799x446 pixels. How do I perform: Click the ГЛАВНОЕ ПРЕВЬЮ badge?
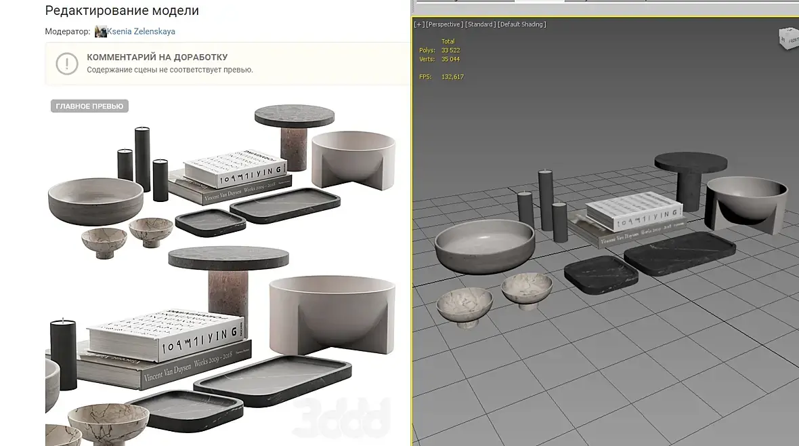pyautogui.click(x=89, y=106)
